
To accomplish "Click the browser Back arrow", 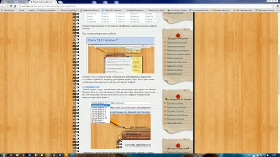I will (x=2, y=6).
